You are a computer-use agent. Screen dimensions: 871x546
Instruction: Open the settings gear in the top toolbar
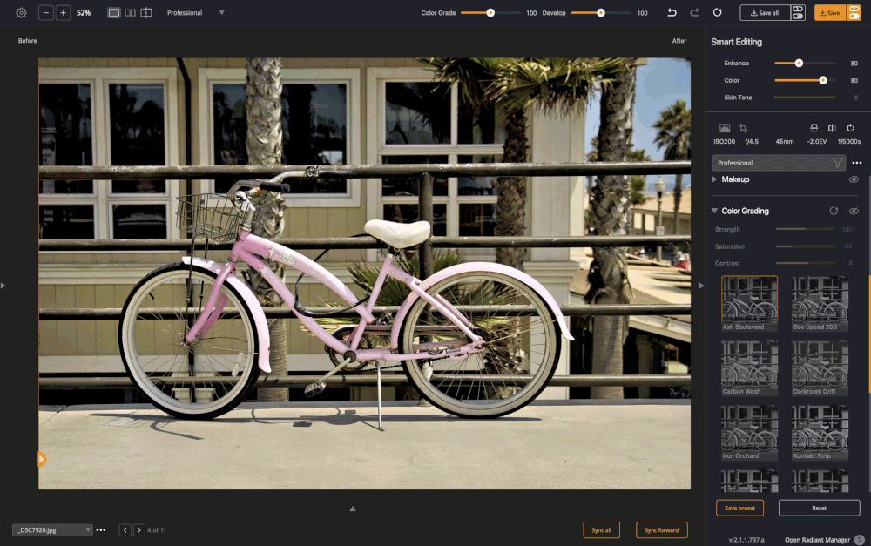(21, 13)
